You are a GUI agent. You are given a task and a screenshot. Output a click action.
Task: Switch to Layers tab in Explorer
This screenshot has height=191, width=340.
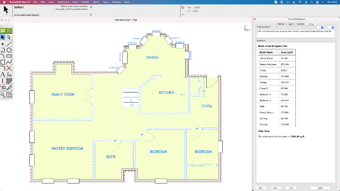pos(291,24)
